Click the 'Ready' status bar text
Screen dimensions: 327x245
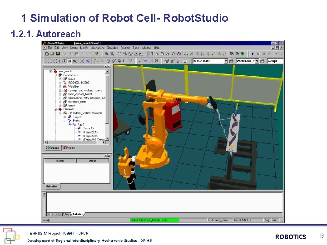46,220
